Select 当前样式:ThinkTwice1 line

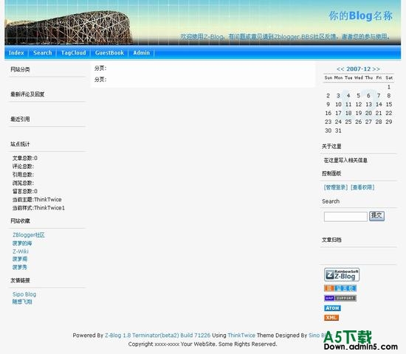tap(38, 208)
